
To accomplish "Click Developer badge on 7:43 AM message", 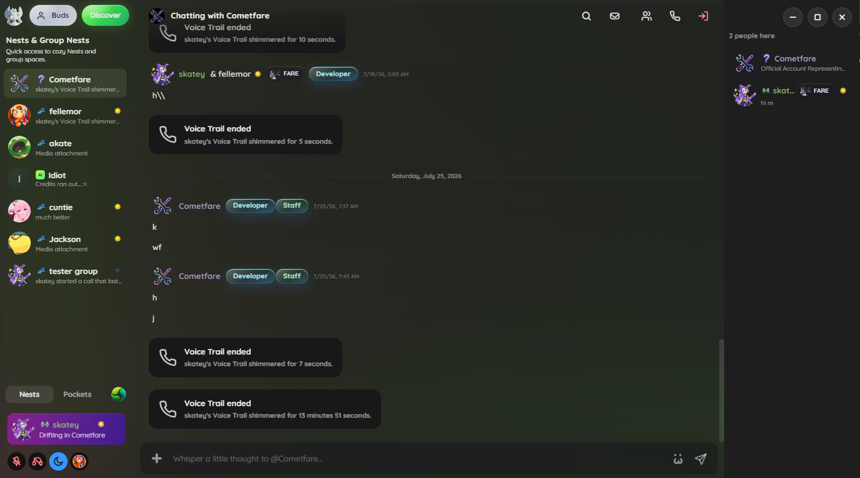I will point(250,276).
